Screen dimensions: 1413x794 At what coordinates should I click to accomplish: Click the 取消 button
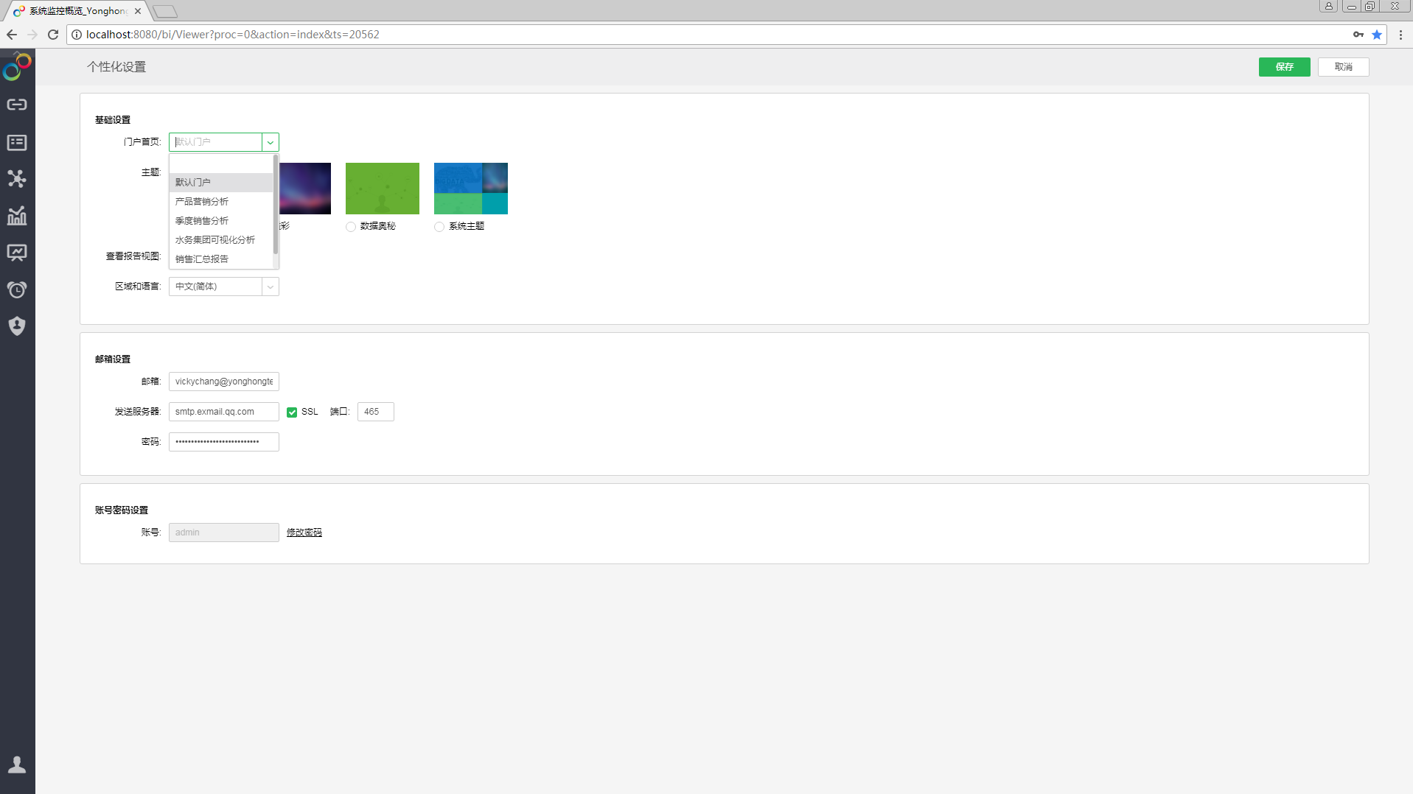pyautogui.click(x=1343, y=67)
